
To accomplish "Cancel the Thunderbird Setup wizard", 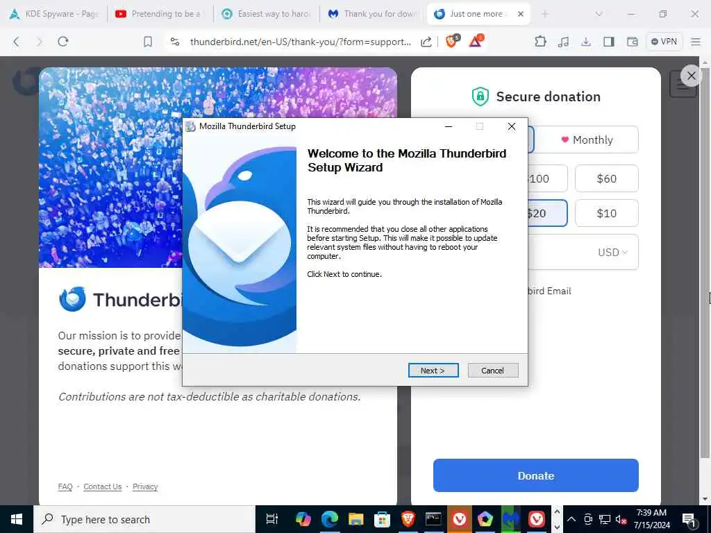I will 492,371.
